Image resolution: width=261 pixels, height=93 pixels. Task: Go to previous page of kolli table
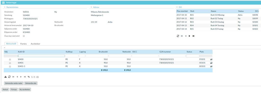coord(17,77)
